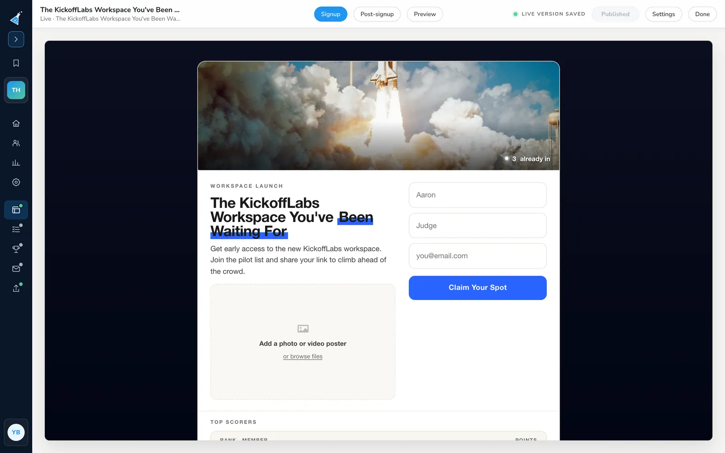Click the Judge last name field
725x453 pixels.
pos(478,226)
